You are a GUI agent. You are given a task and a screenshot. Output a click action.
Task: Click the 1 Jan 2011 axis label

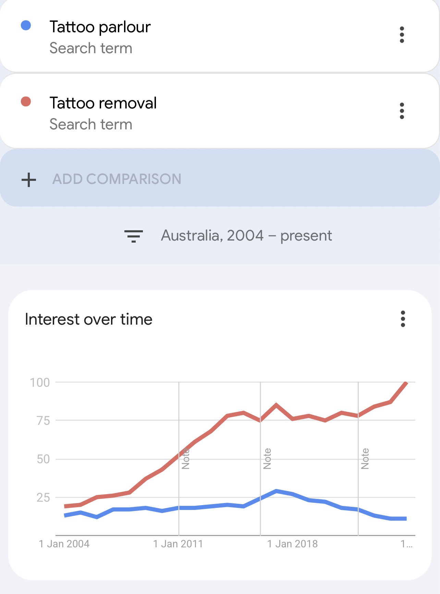tap(178, 544)
